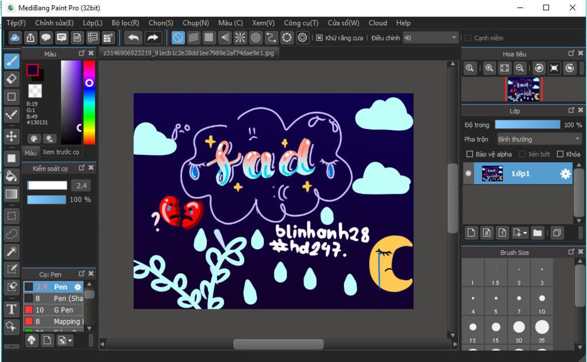Screen dimensions: 587x362
Task: Adjust Độ trong opacity slider
Action: tap(527, 124)
